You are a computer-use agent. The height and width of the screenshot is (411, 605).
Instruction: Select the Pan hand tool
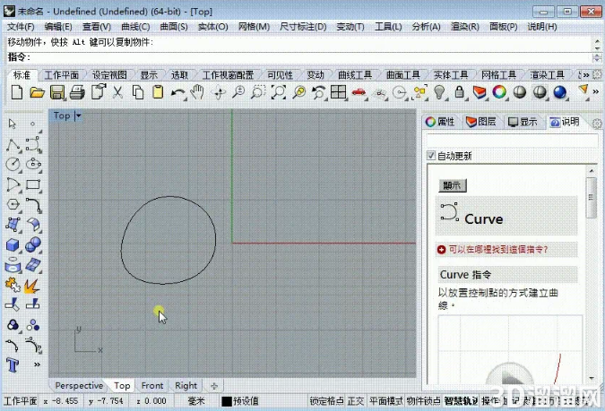click(x=197, y=92)
